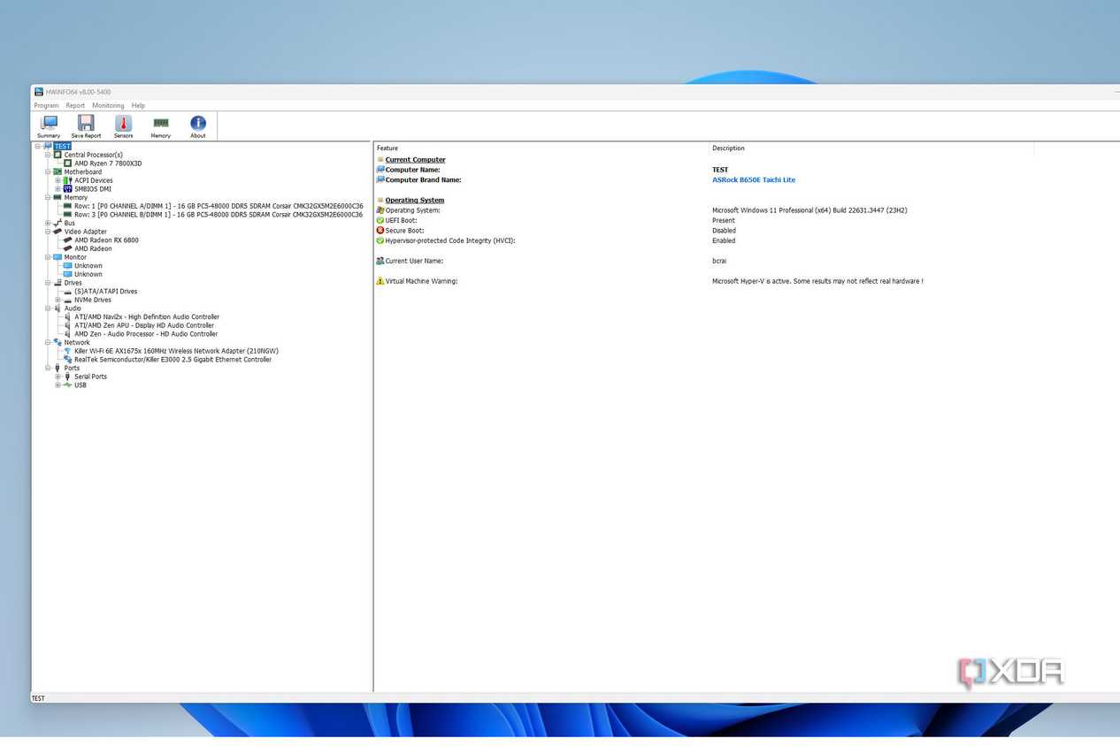Click the Computer Name: label
The width and height of the screenshot is (1120, 746).
(x=412, y=170)
